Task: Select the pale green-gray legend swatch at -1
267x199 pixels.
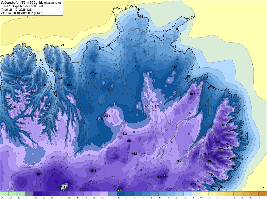Action: click(196, 194)
